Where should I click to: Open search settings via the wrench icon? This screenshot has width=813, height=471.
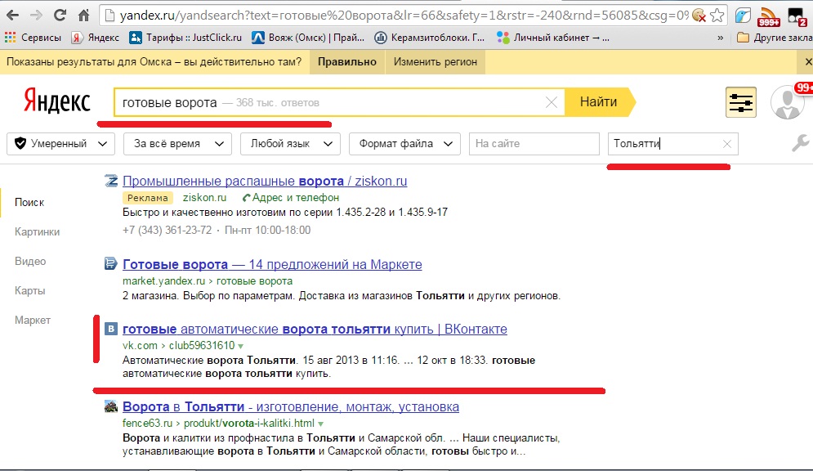tap(801, 143)
